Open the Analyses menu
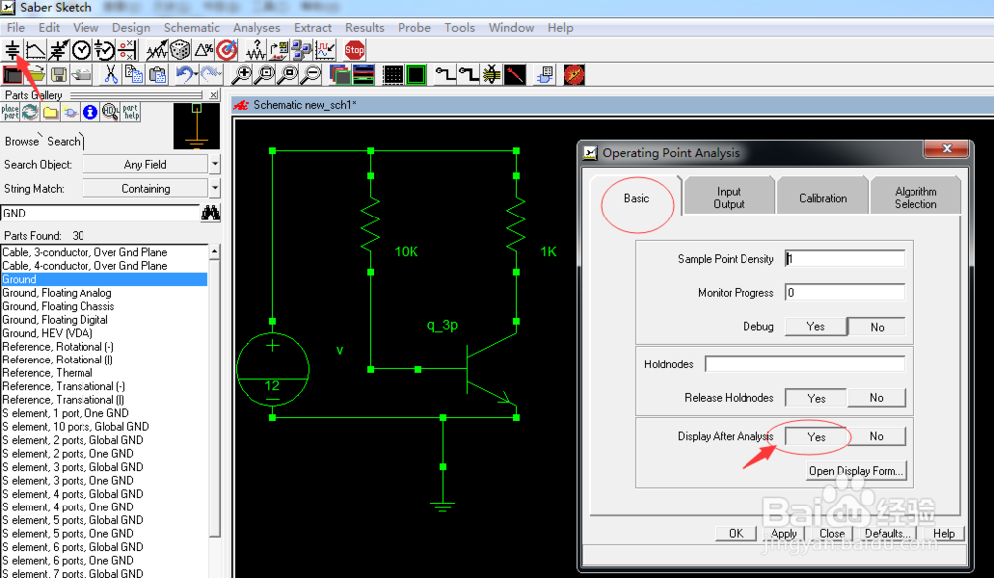 click(256, 27)
